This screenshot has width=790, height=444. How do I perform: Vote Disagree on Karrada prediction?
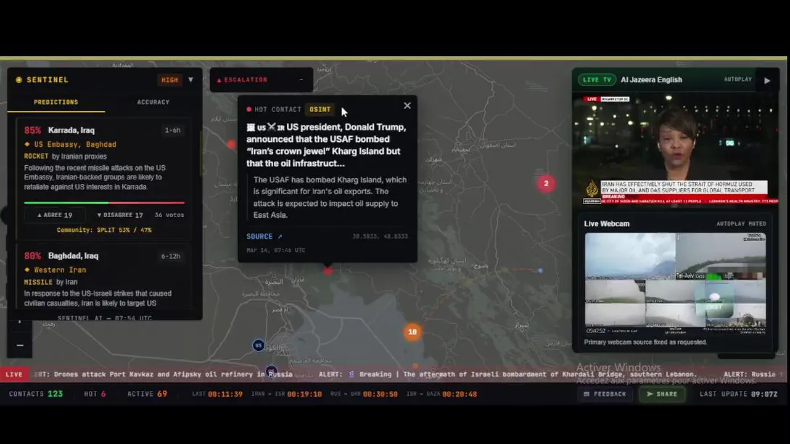[x=120, y=215]
